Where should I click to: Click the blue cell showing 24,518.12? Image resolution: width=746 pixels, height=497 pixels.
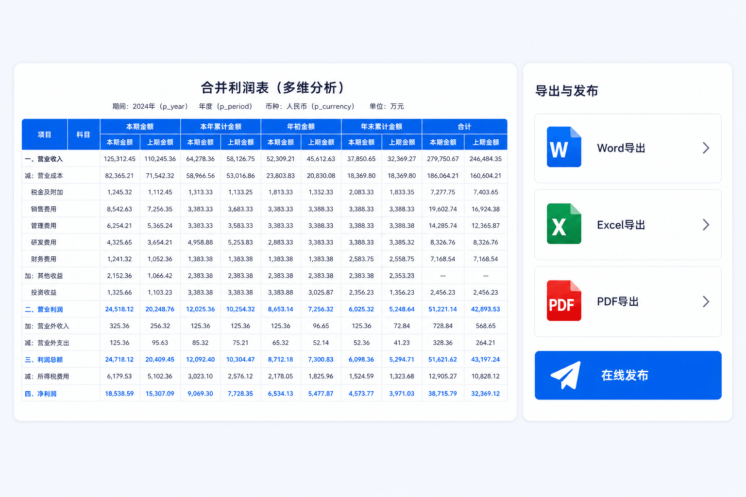[x=119, y=309]
